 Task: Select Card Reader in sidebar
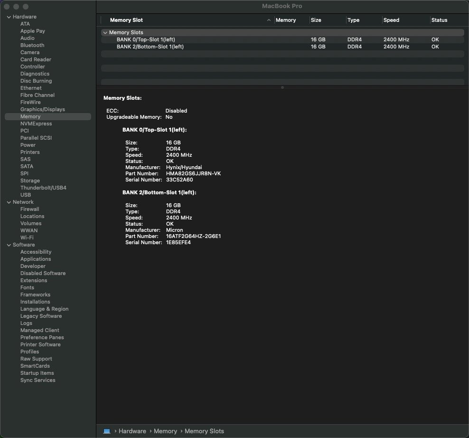point(36,59)
